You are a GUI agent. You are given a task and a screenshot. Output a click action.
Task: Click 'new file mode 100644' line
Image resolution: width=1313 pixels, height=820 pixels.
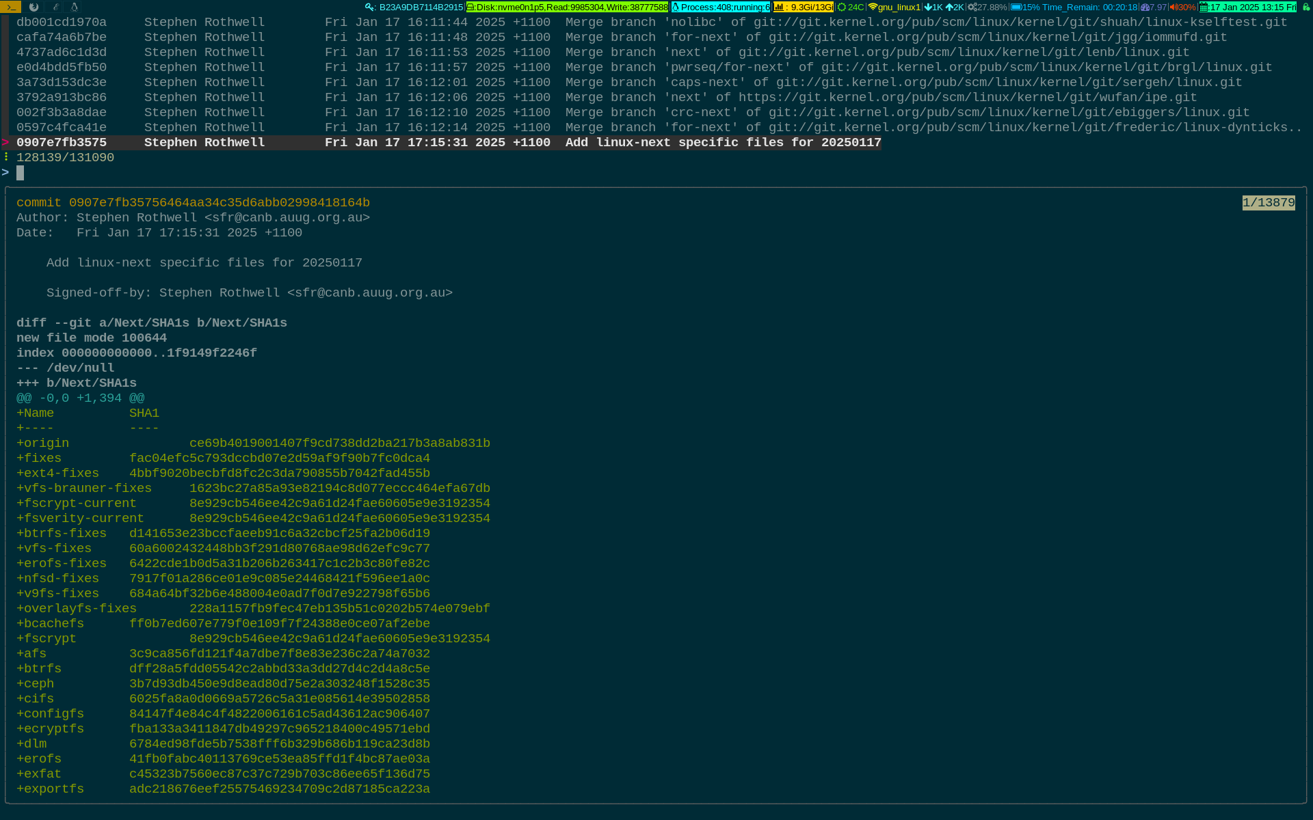click(x=92, y=338)
